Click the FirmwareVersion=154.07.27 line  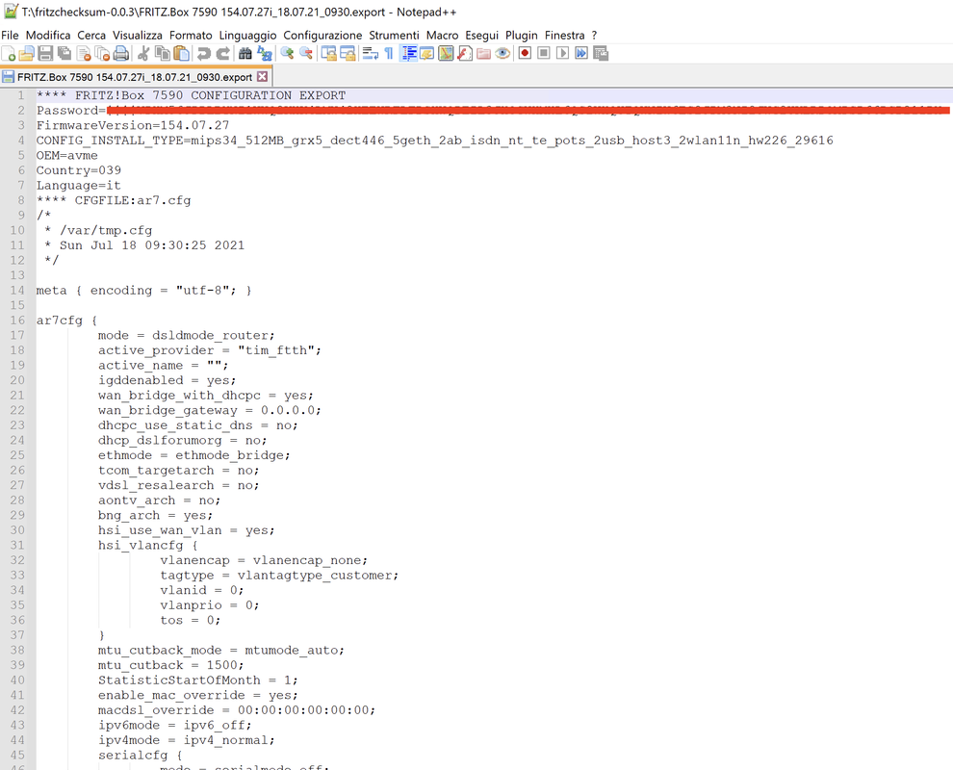[133, 125]
